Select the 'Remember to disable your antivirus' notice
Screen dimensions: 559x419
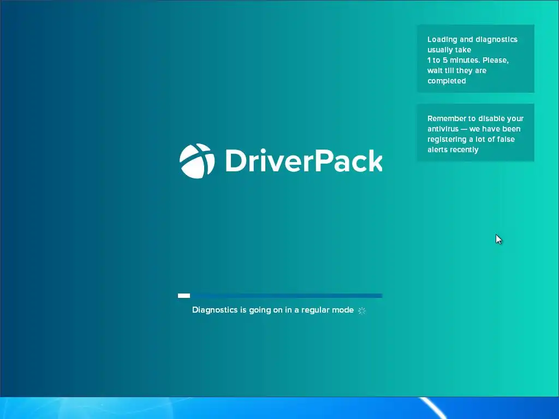[475, 133]
